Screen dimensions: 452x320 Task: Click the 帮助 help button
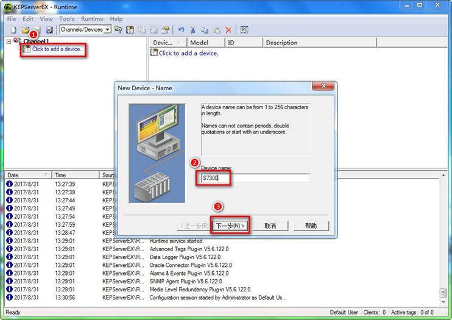pyautogui.click(x=311, y=226)
